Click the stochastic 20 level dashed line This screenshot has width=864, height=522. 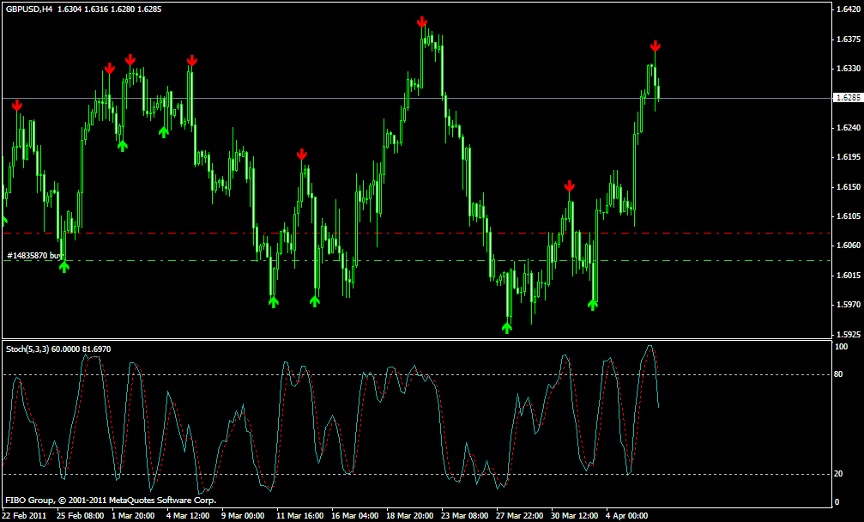pyautogui.click(x=417, y=474)
